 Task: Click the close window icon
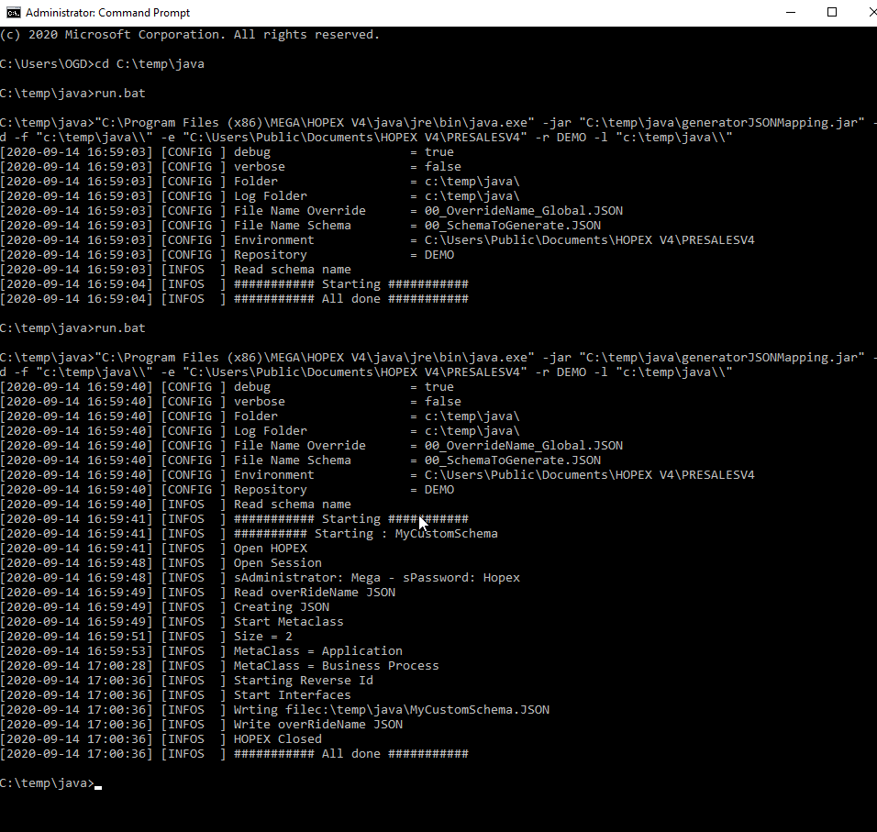tap(871, 13)
